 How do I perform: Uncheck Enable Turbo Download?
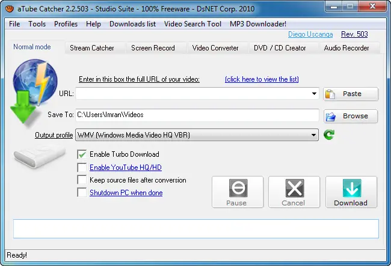pos(82,154)
